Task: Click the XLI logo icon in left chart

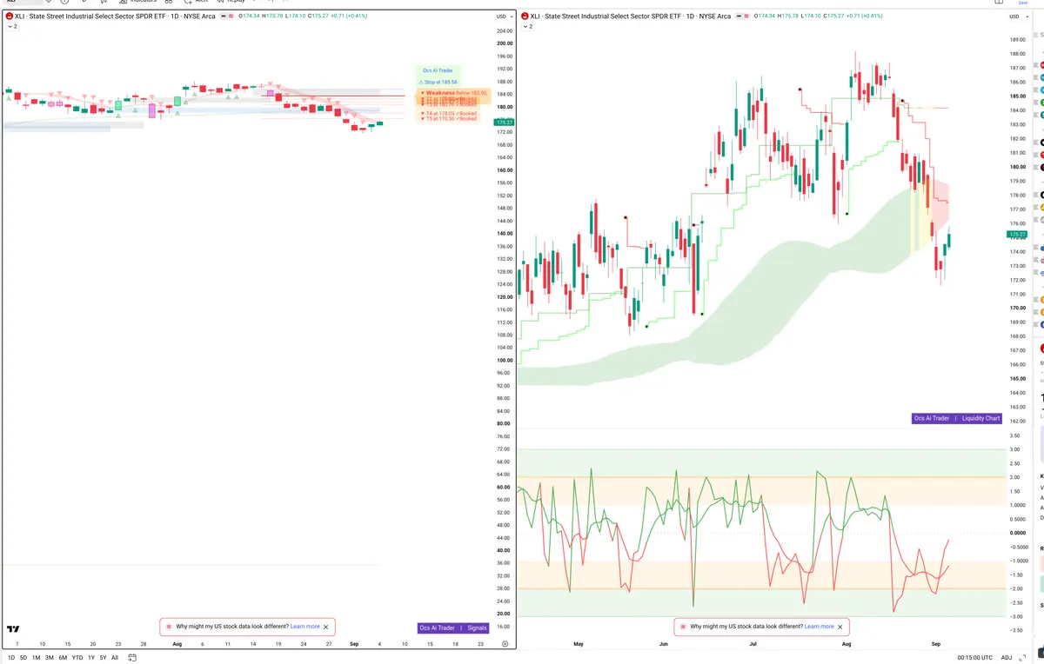Action: (9, 17)
